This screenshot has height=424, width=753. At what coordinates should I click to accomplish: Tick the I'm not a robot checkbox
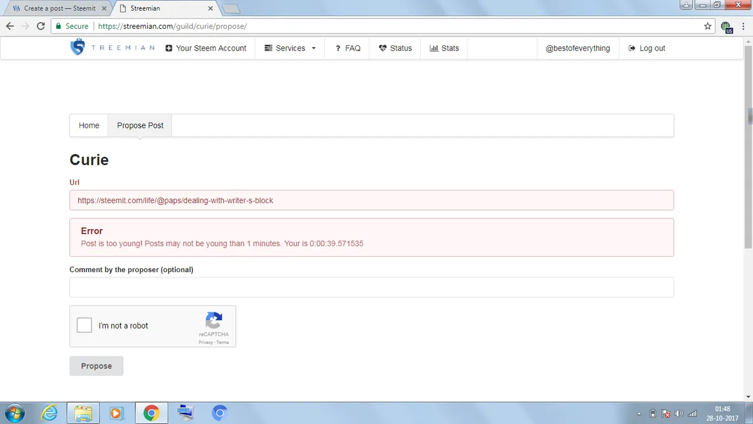click(84, 326)
